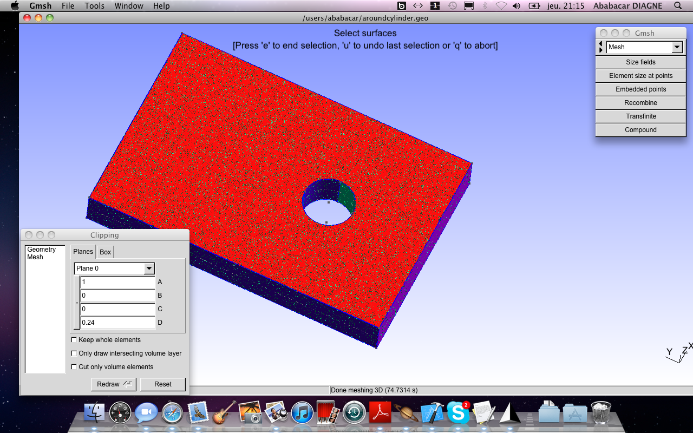Click the Redraw button
This screenshot has height=433, width=693.
(x=113, y=384)
